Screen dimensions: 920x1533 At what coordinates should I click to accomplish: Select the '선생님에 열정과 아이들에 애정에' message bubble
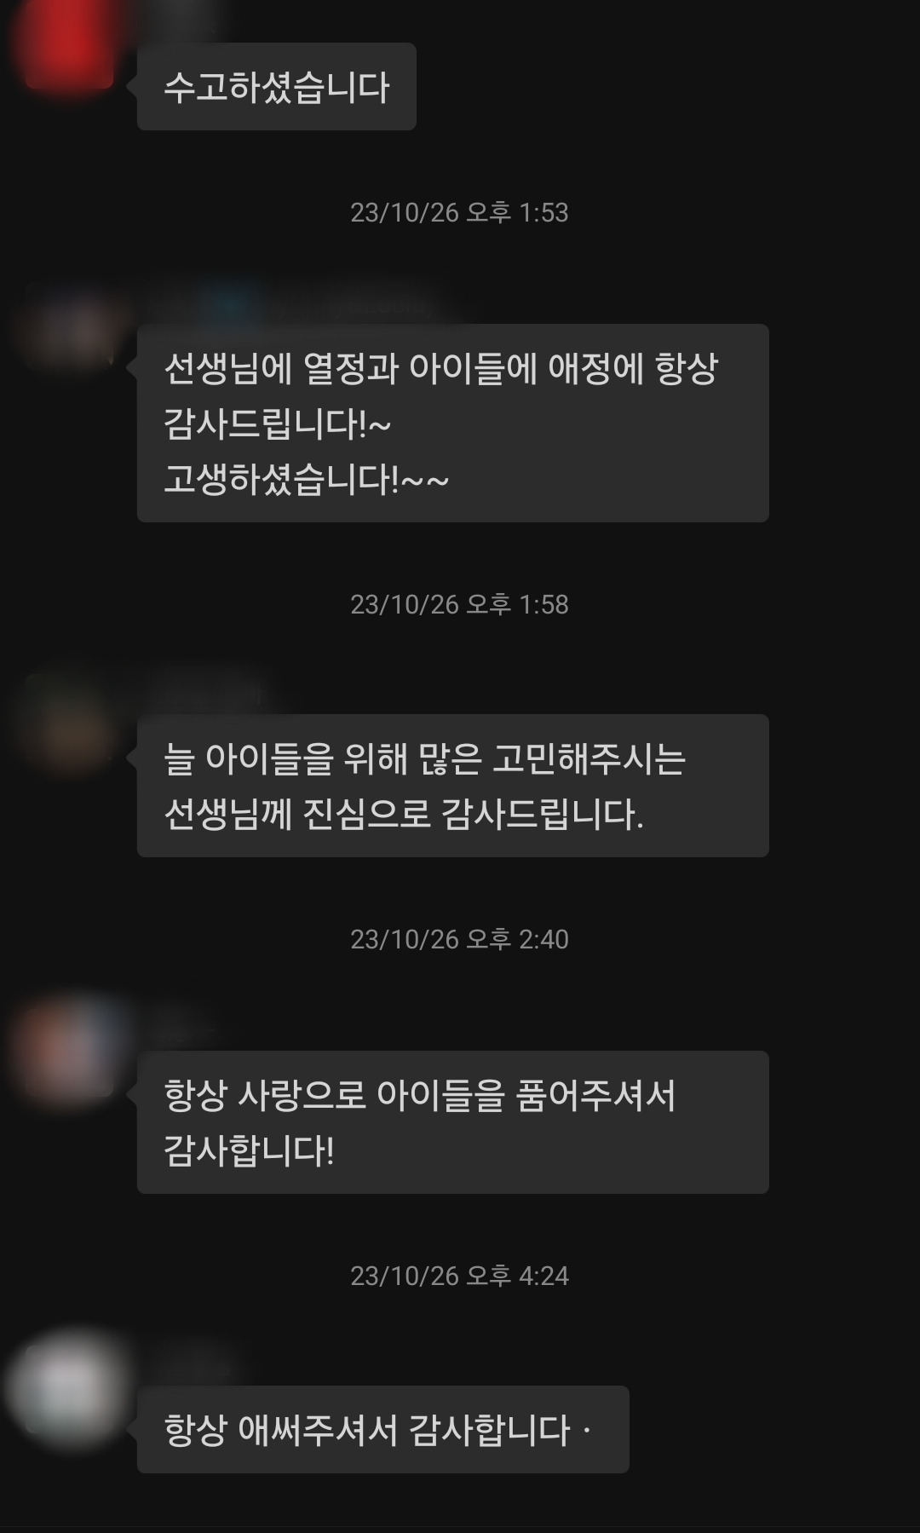click(x=453, y=423)
